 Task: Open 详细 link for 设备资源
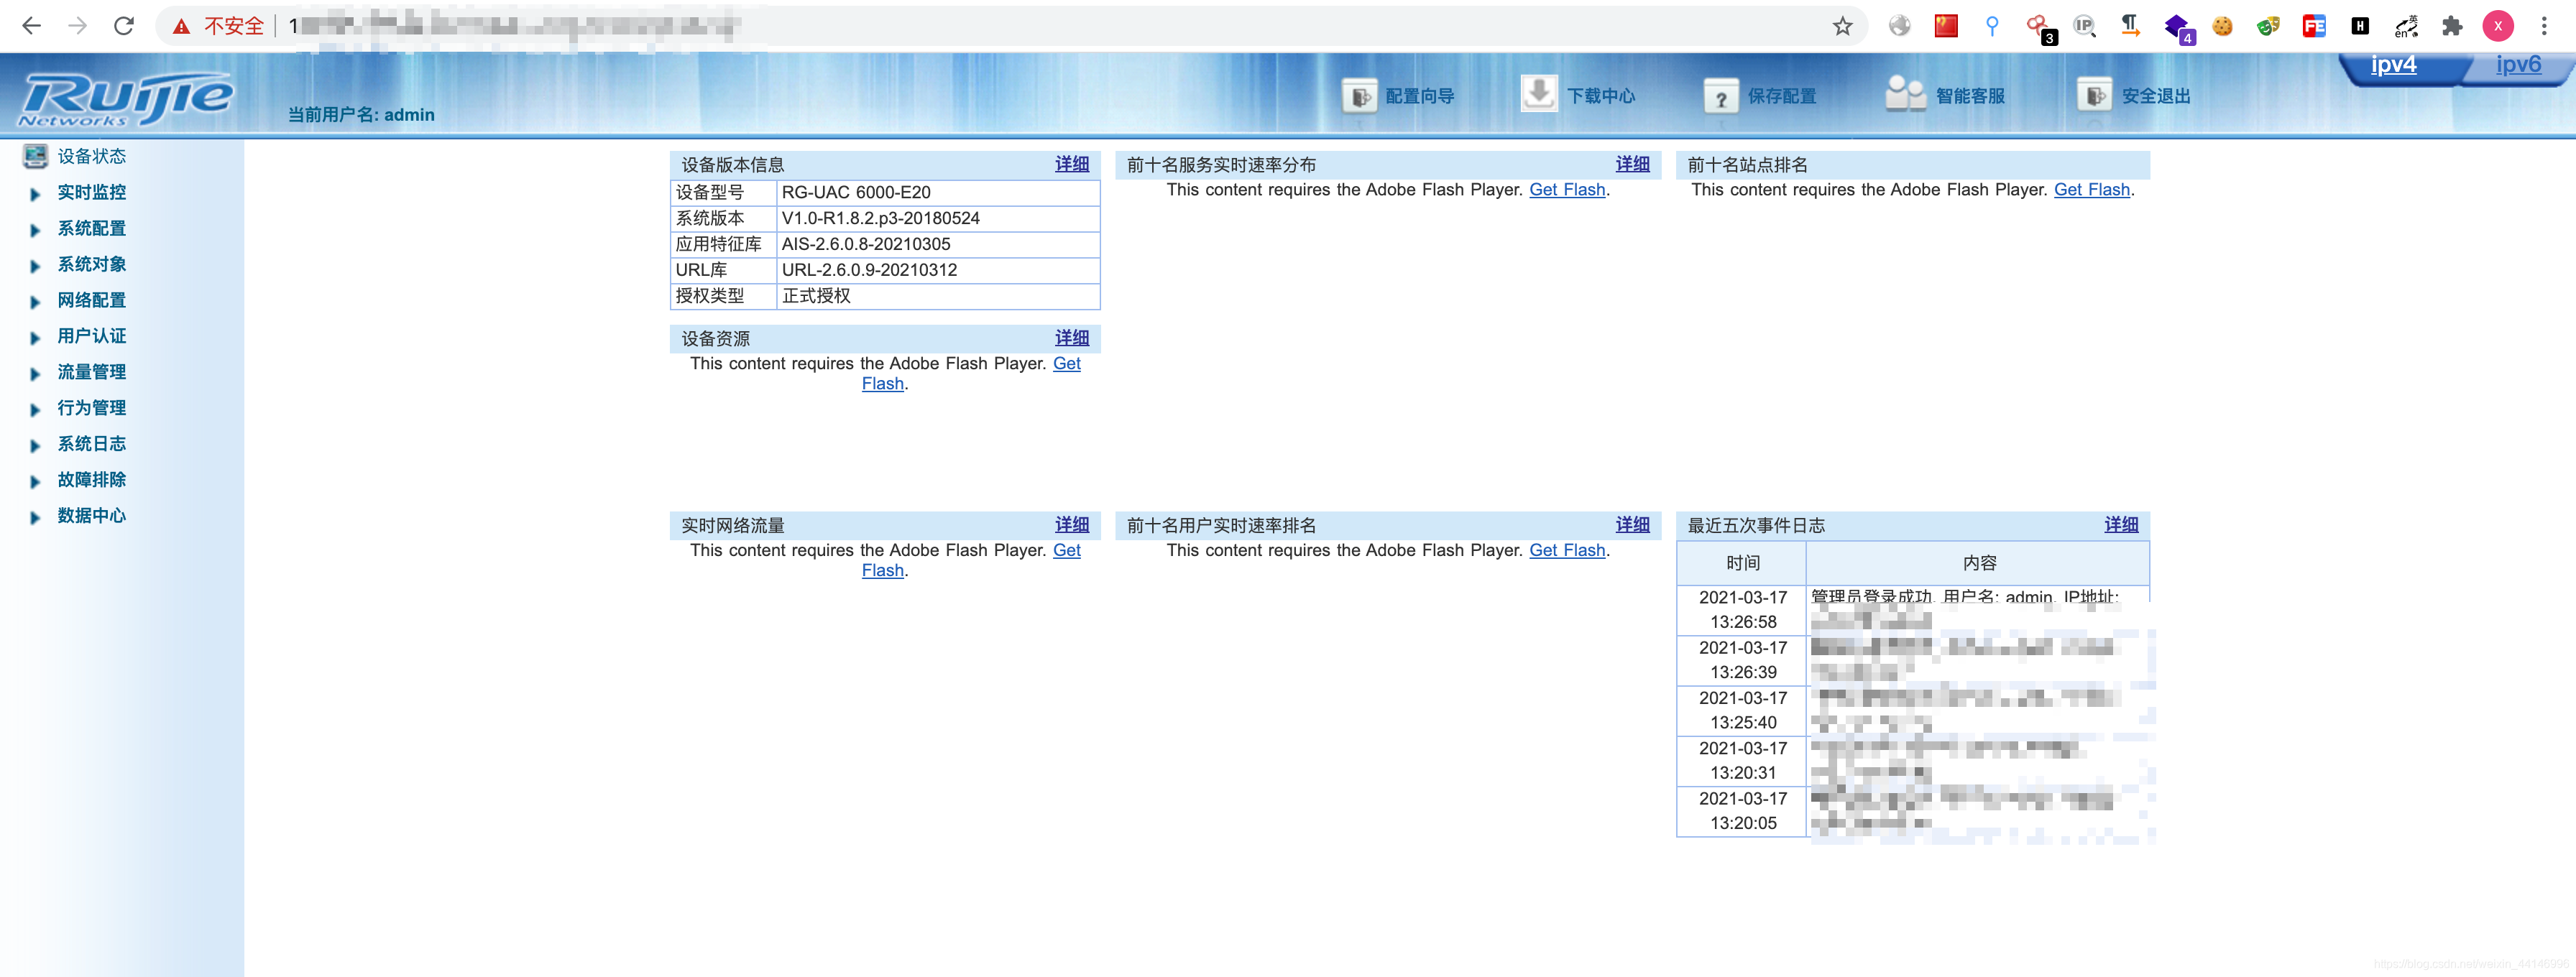(x=1071, y=338)
